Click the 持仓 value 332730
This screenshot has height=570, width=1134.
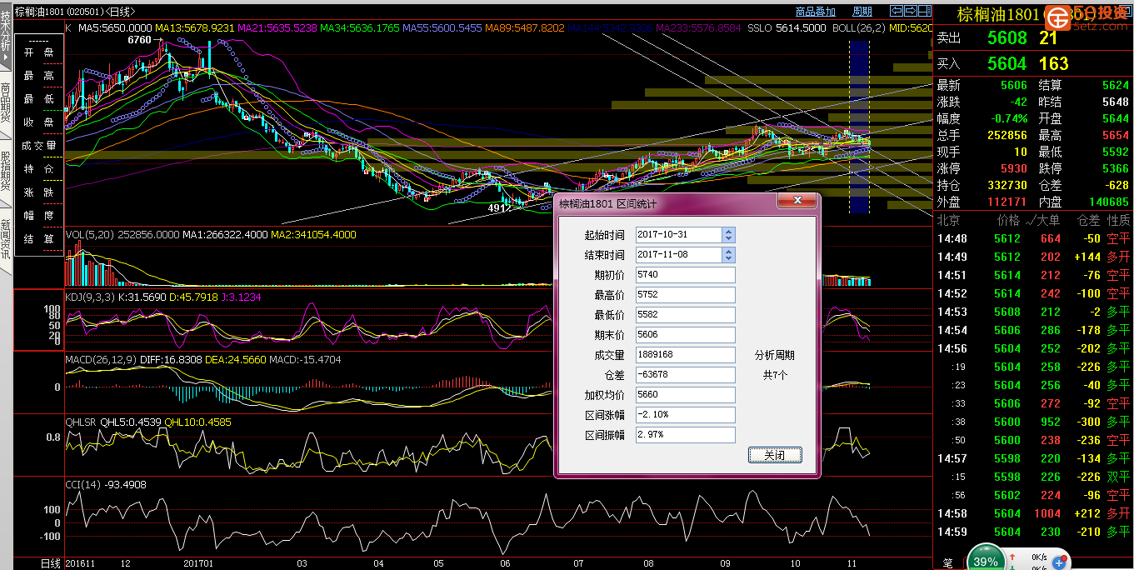(1007, 185)
